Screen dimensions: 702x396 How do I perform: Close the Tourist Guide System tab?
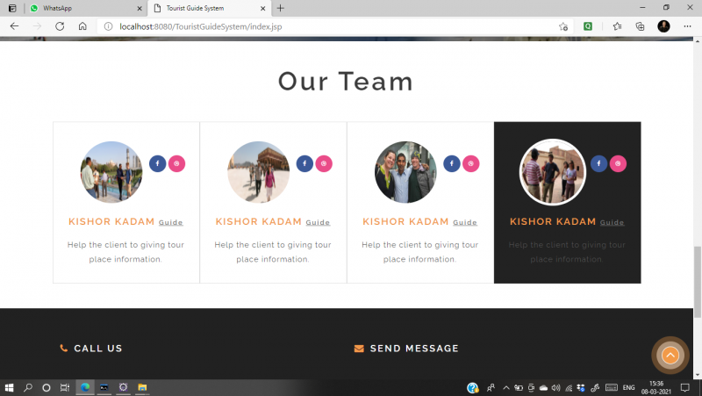262,8
